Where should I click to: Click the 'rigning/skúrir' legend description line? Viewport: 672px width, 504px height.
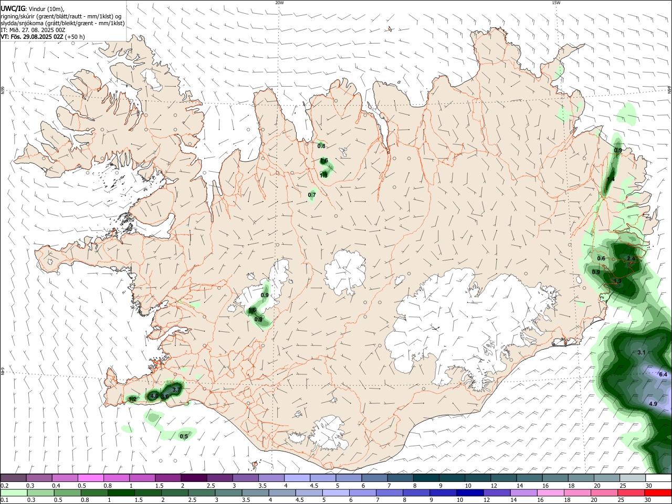coord(61,16)
